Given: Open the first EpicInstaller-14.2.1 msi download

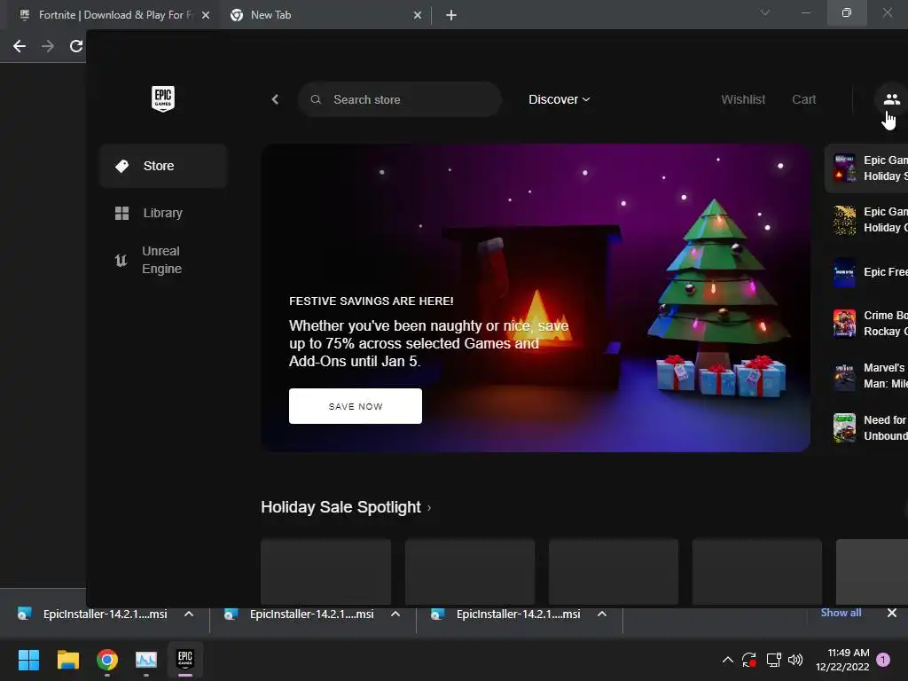Looking at the screenshot, I should (x=92, y=614).
